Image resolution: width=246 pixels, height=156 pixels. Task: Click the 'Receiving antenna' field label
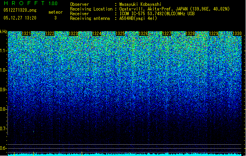click(x=90, y=18)
